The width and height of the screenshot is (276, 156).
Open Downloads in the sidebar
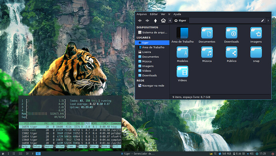tap(152, 75)
